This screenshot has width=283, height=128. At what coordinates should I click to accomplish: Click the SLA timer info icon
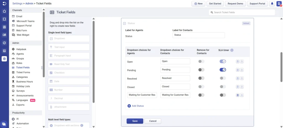[232, 50]
